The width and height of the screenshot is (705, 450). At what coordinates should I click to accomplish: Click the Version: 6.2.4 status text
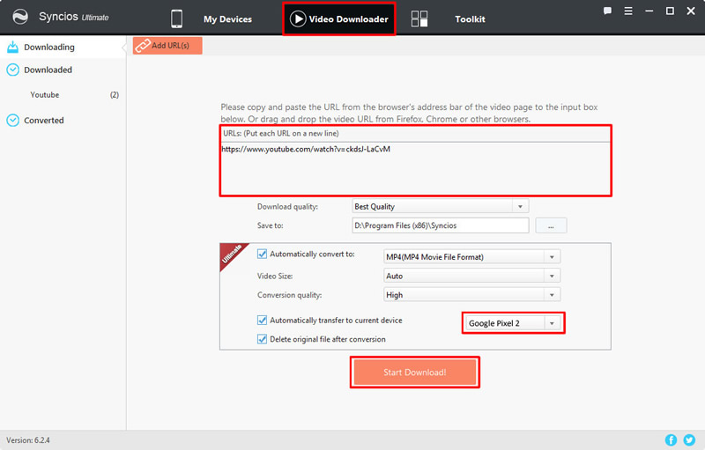click(28, 440)
